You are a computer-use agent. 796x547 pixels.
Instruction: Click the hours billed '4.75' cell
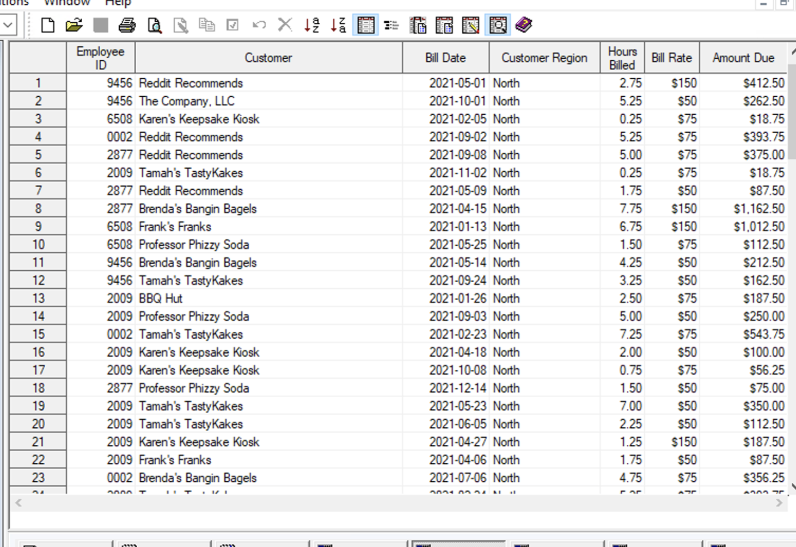[x=622, y=478]
